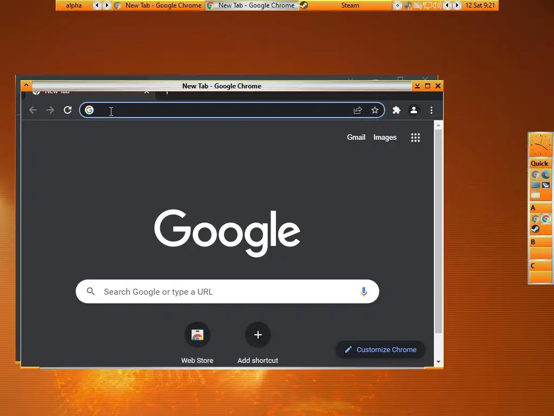The height and width of the screenshot is (416, 554).
Task: Click the small square tray button
Action: [398, 5]
